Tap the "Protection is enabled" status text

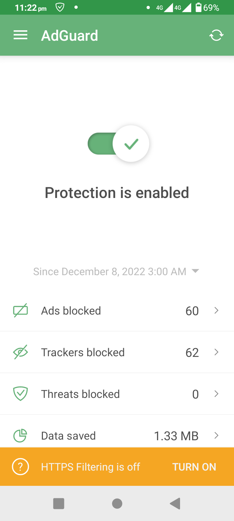pos(117,193)
